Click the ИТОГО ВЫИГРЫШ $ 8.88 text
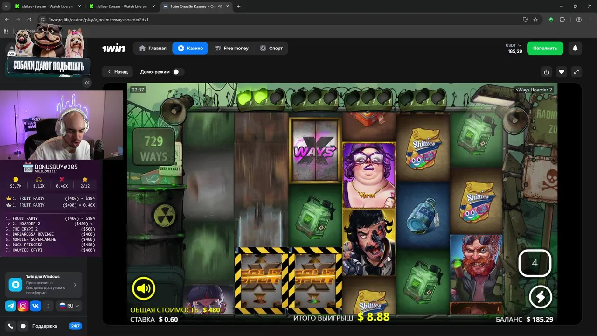The width and height of the screenshot is (597, 336). 341,317
